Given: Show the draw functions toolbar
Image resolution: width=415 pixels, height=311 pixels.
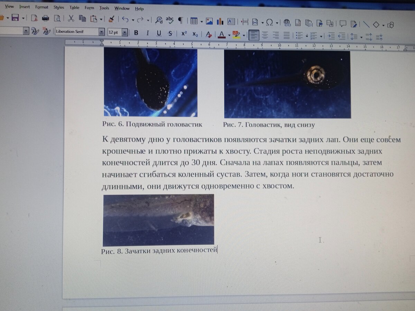Looking at the screenshot, I should coord(391,25).
